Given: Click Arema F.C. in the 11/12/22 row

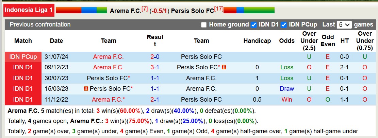Looking at the screenshot, I should pos(108,100).
